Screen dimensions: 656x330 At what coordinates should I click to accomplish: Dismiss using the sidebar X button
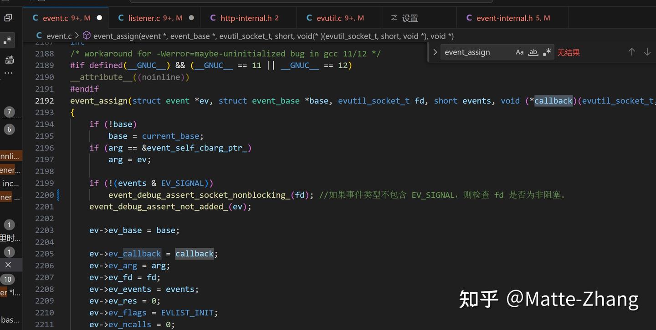[x=8, y=265]
